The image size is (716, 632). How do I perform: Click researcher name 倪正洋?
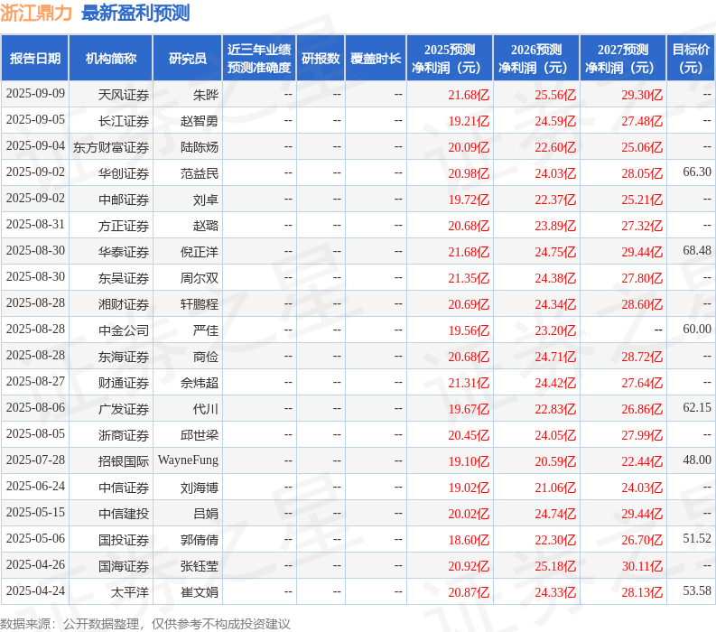click(x=200, y=252)
